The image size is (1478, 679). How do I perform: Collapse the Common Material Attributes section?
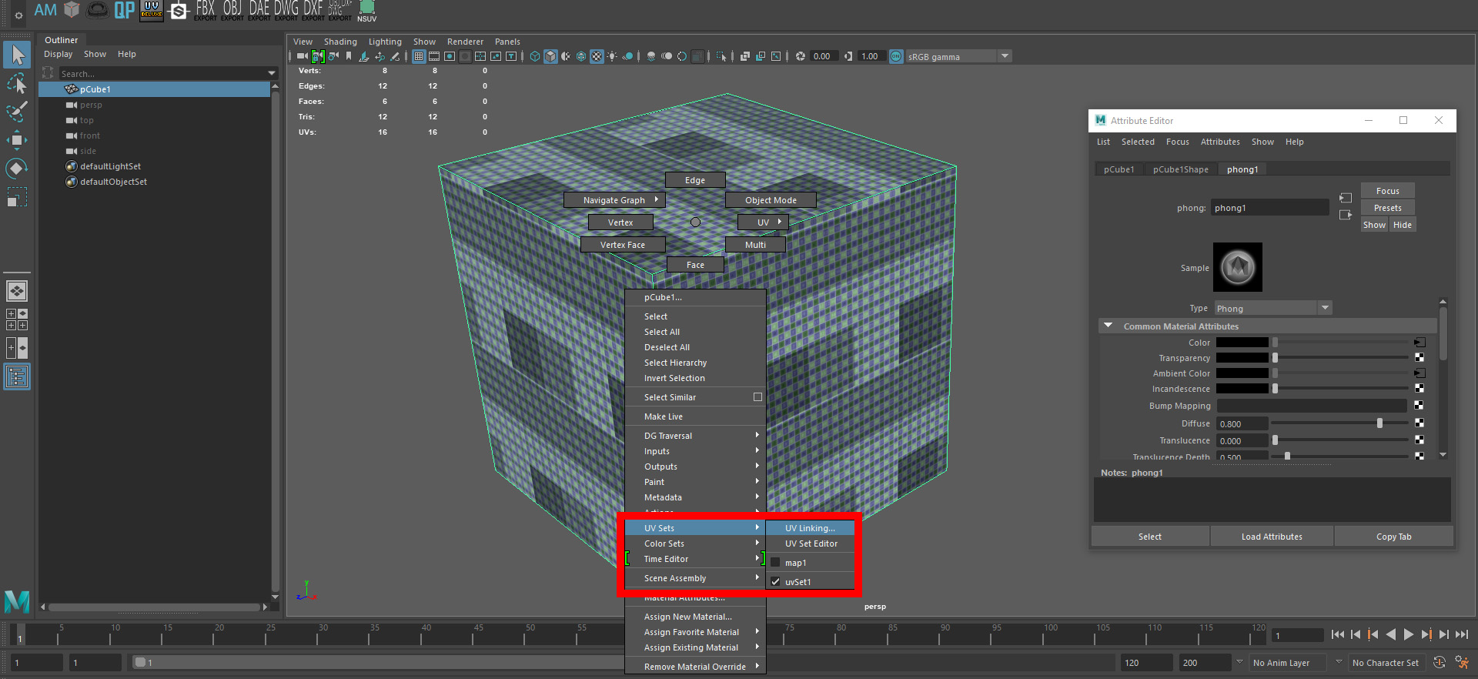click(x=1108, y=326)
